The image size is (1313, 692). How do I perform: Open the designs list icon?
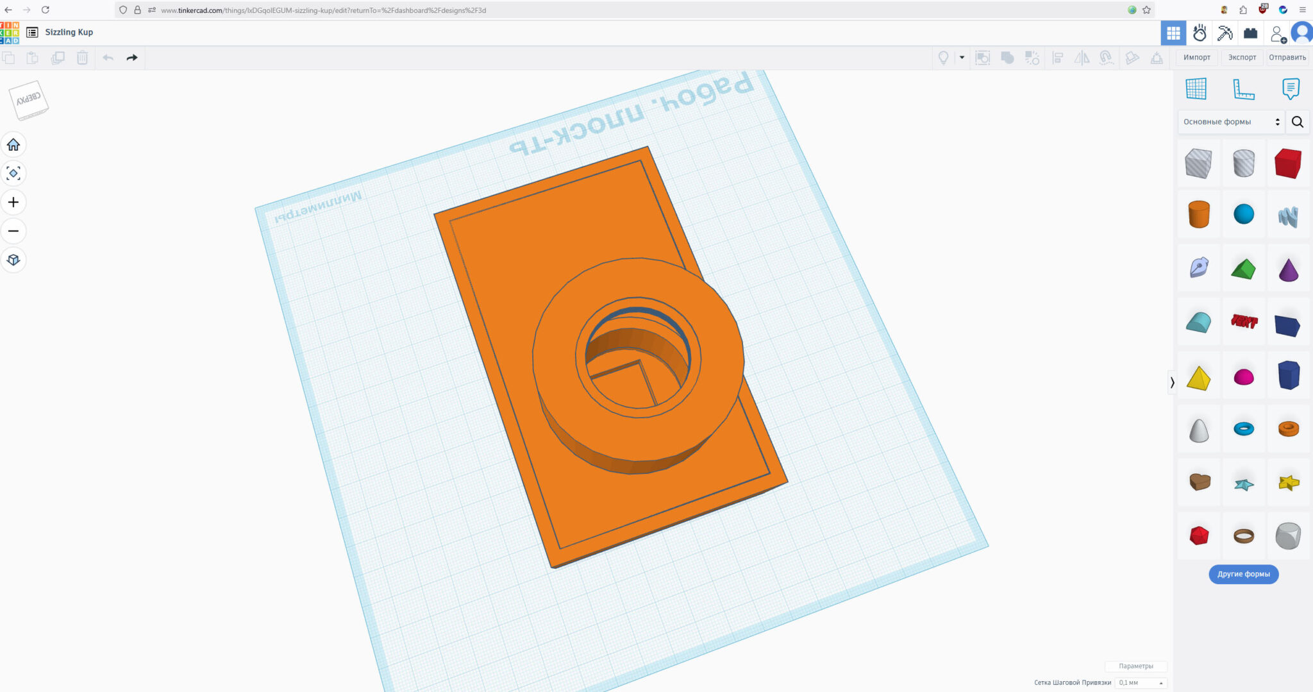pyautogui.click(x=32, y=32)
